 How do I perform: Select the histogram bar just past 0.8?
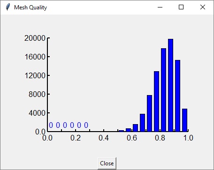click(x=163, y=90)
